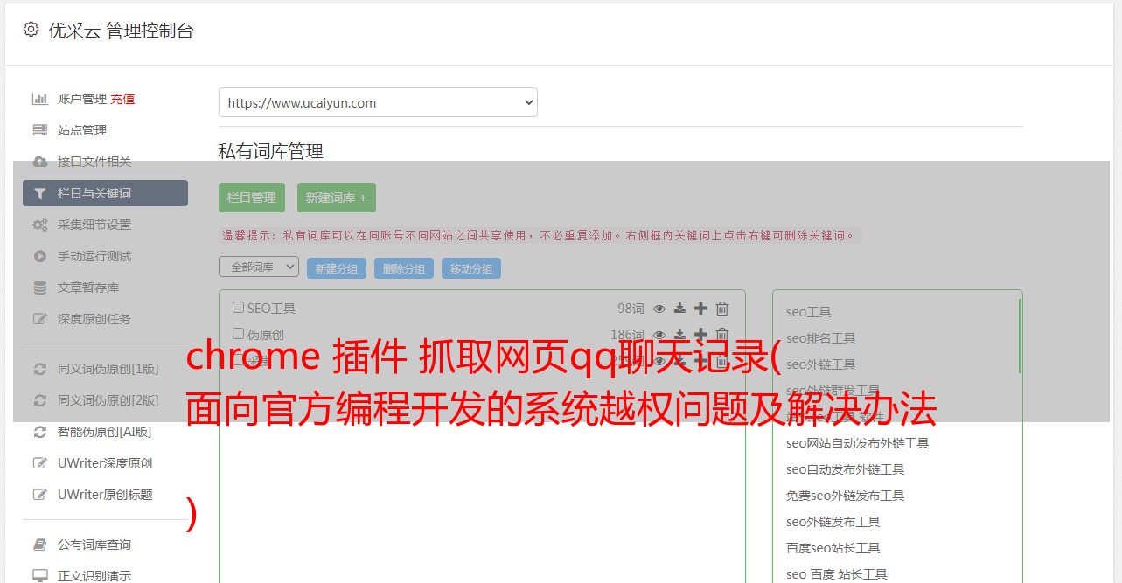The image size is (1122, 583).
Task: Click the 98词 count in the SEO工具 row
Action: click(631, 309)
